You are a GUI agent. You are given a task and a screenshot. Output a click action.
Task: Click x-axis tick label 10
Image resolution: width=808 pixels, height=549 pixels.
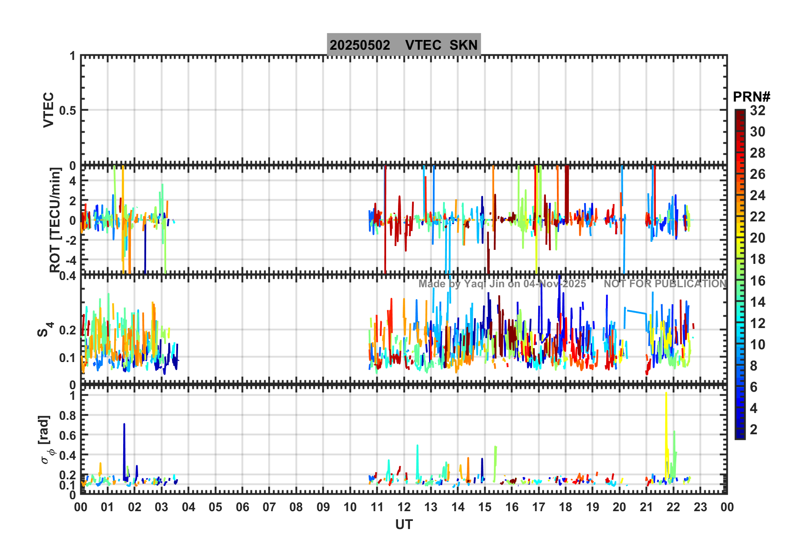click(350, 507)
